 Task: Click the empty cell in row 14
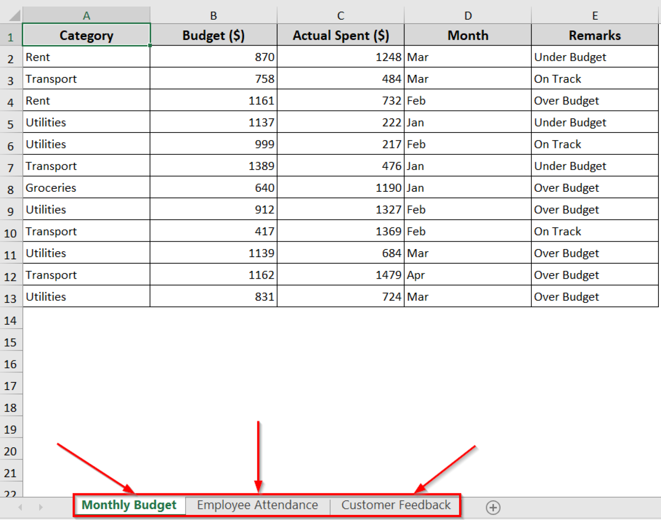86,319
